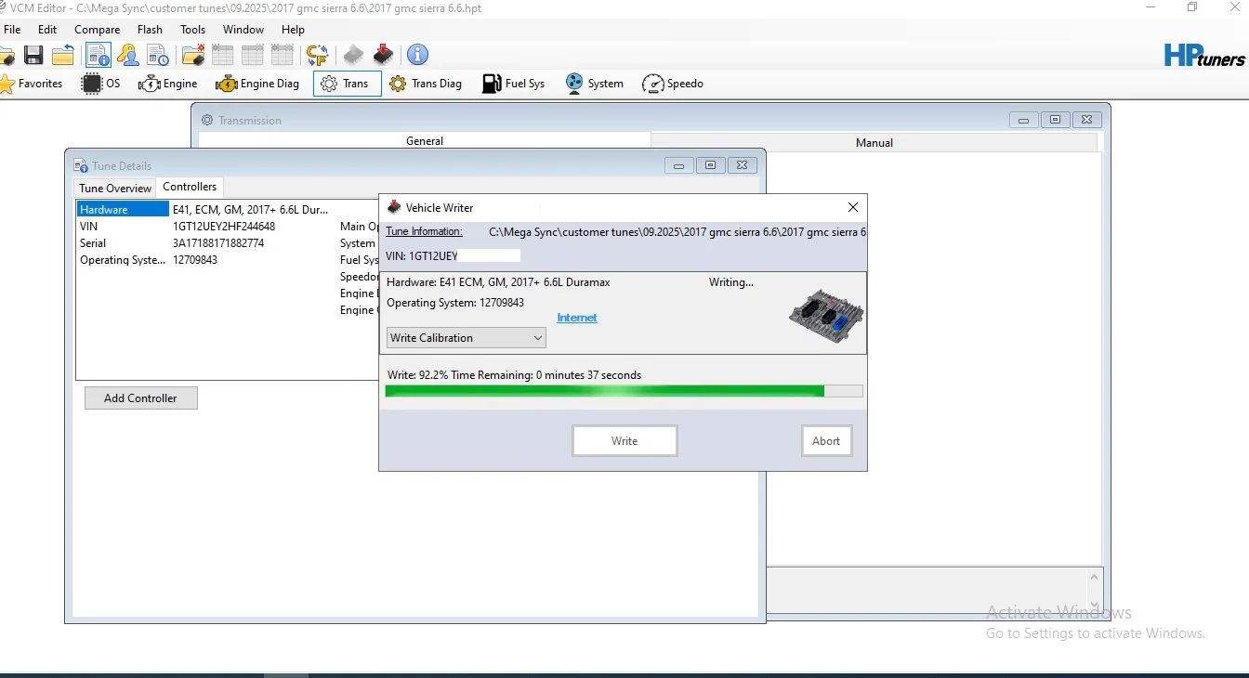Click 'Operating System: 12709843' in Vehicle Writer
The height and width of the screenshot is (678, 1249).
(x=455, y=303)
